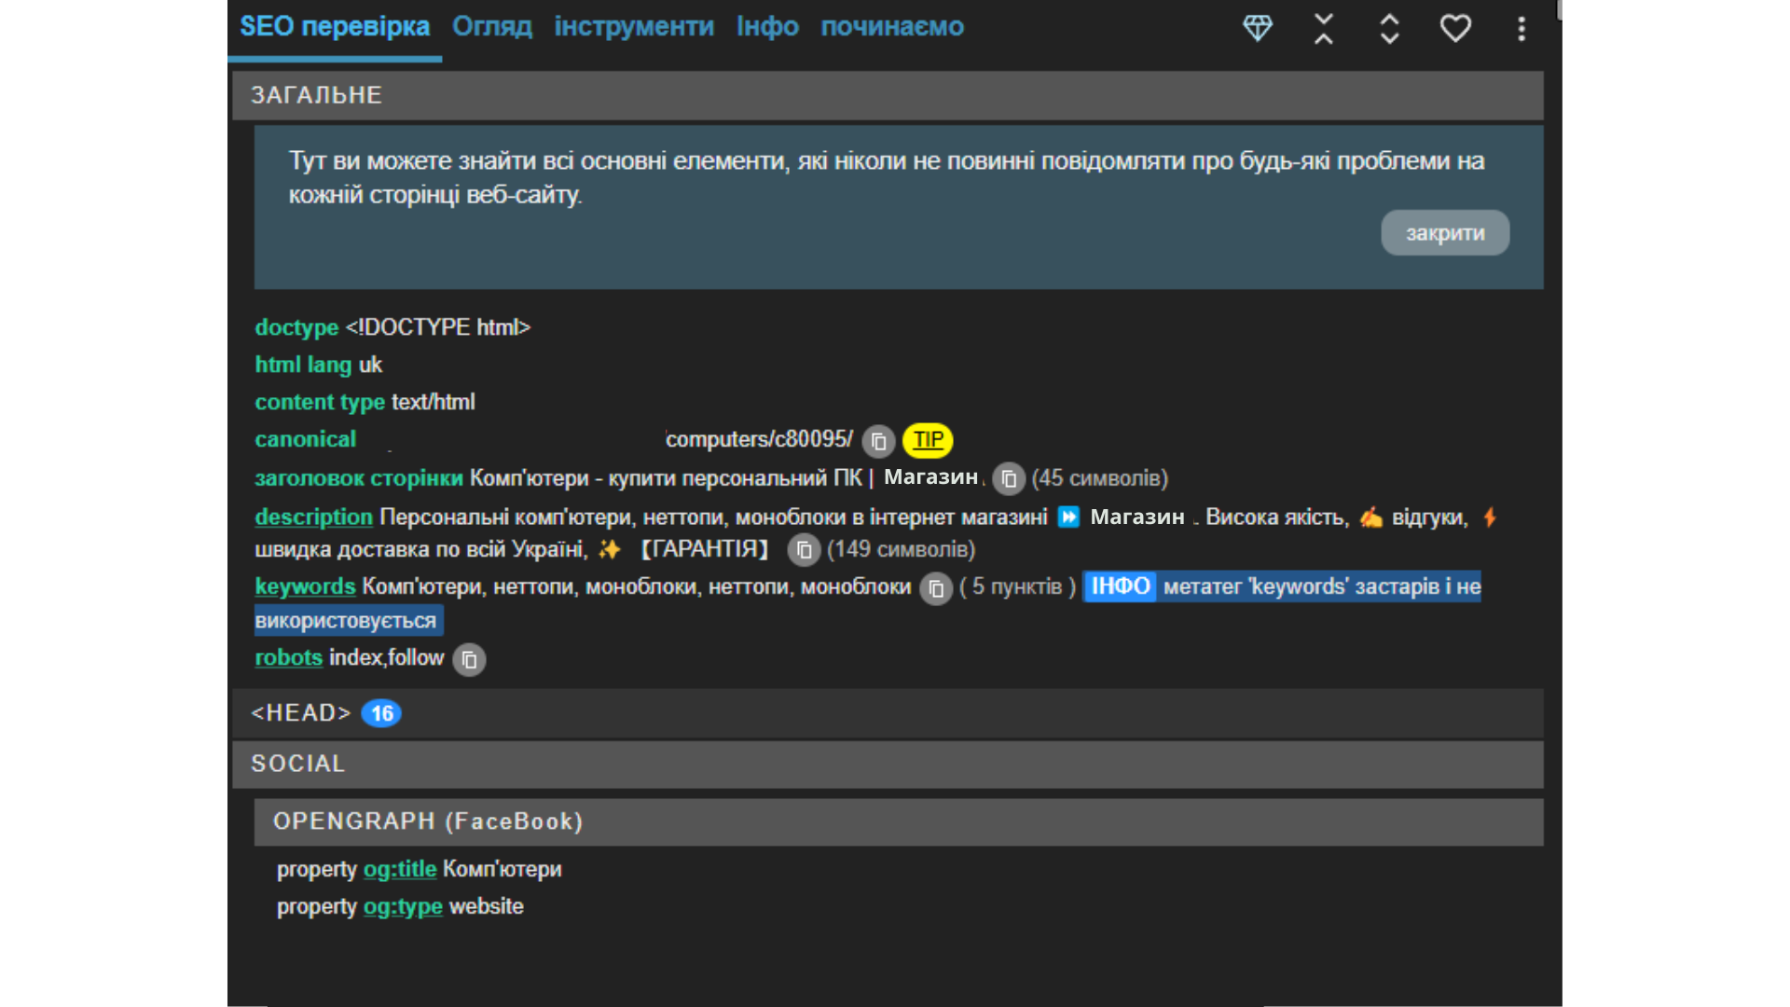This screenshot has width=1790, height=1007.
Task: Click the ІНФО badge next to keywords
Action: tap(1120, 586)
